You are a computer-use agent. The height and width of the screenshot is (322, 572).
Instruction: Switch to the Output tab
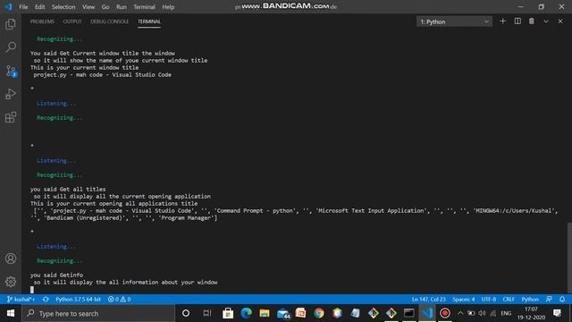click(72, 21)
